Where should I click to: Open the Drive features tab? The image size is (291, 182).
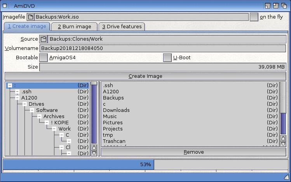pos(122,27)
